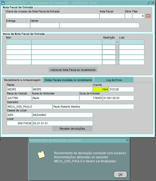Click the dock description 01 001 02 03

pos(118,98)
